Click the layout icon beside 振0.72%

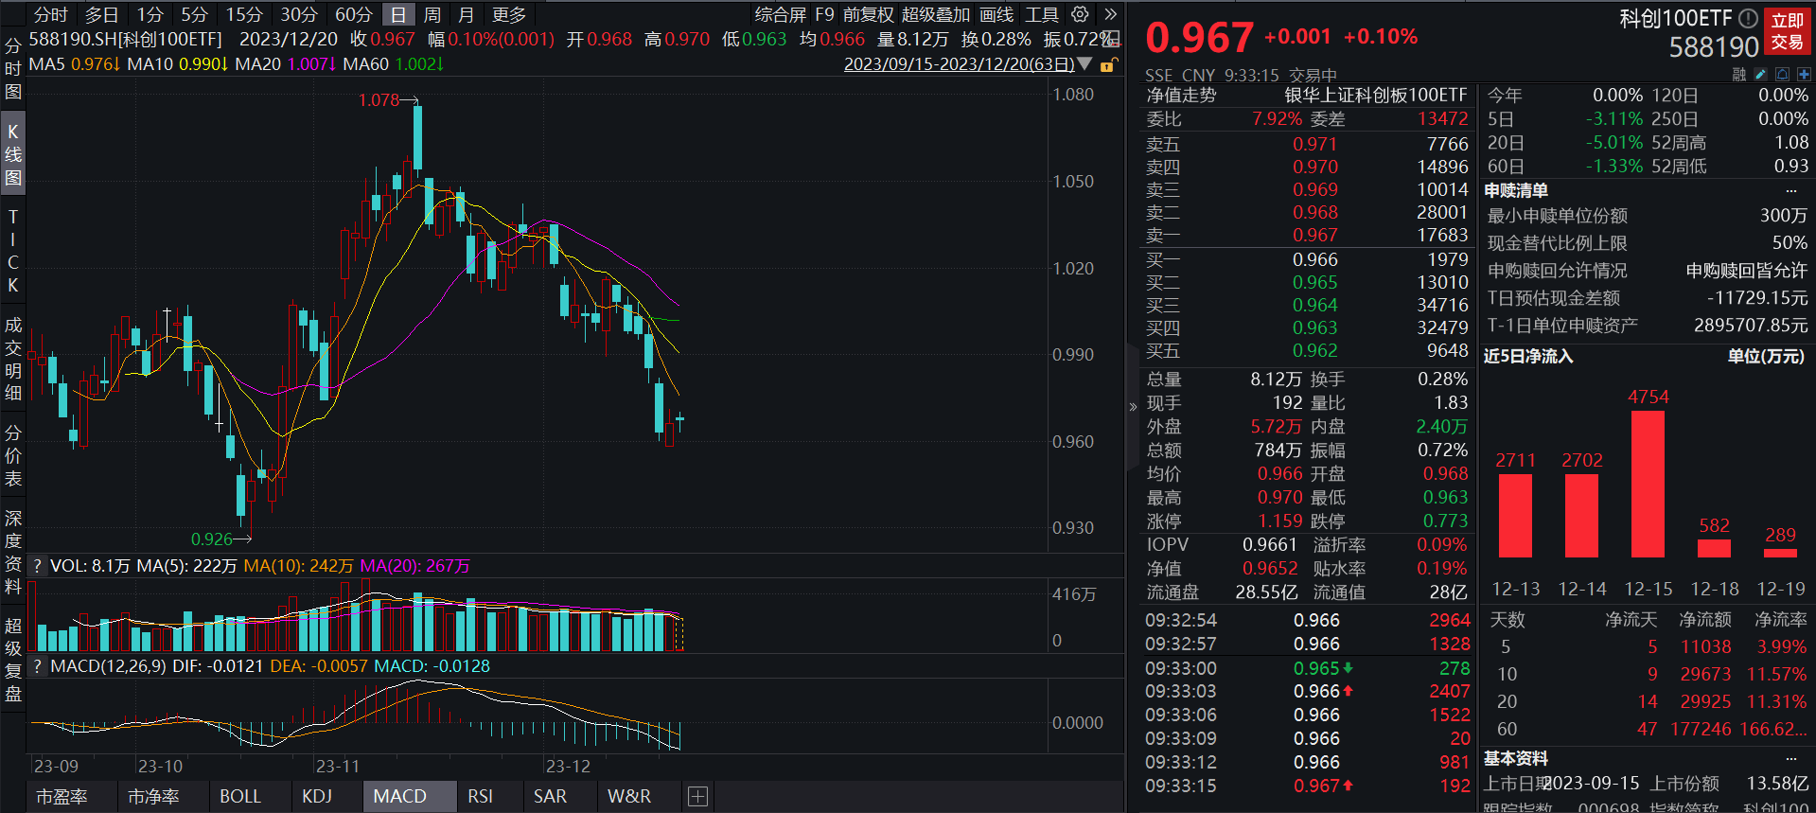pyautogui.click(x=1113, y=39)
